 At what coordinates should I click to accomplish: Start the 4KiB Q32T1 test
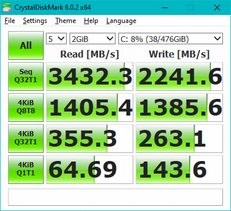(x=26, y=139)
